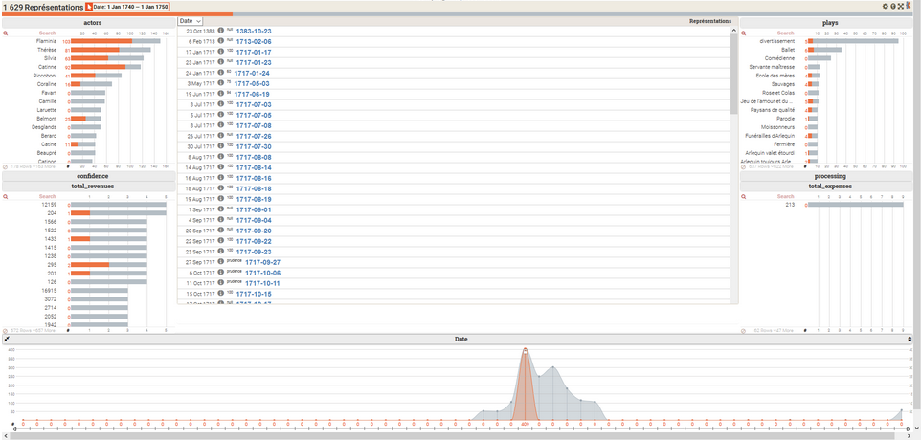Open the 1717-08-14 representation link
Viewport: 921px width, 440px height.
253,167
